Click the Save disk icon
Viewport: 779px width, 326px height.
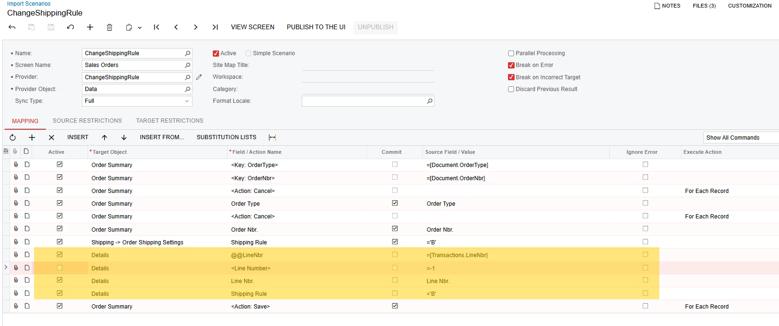point(51,27)
